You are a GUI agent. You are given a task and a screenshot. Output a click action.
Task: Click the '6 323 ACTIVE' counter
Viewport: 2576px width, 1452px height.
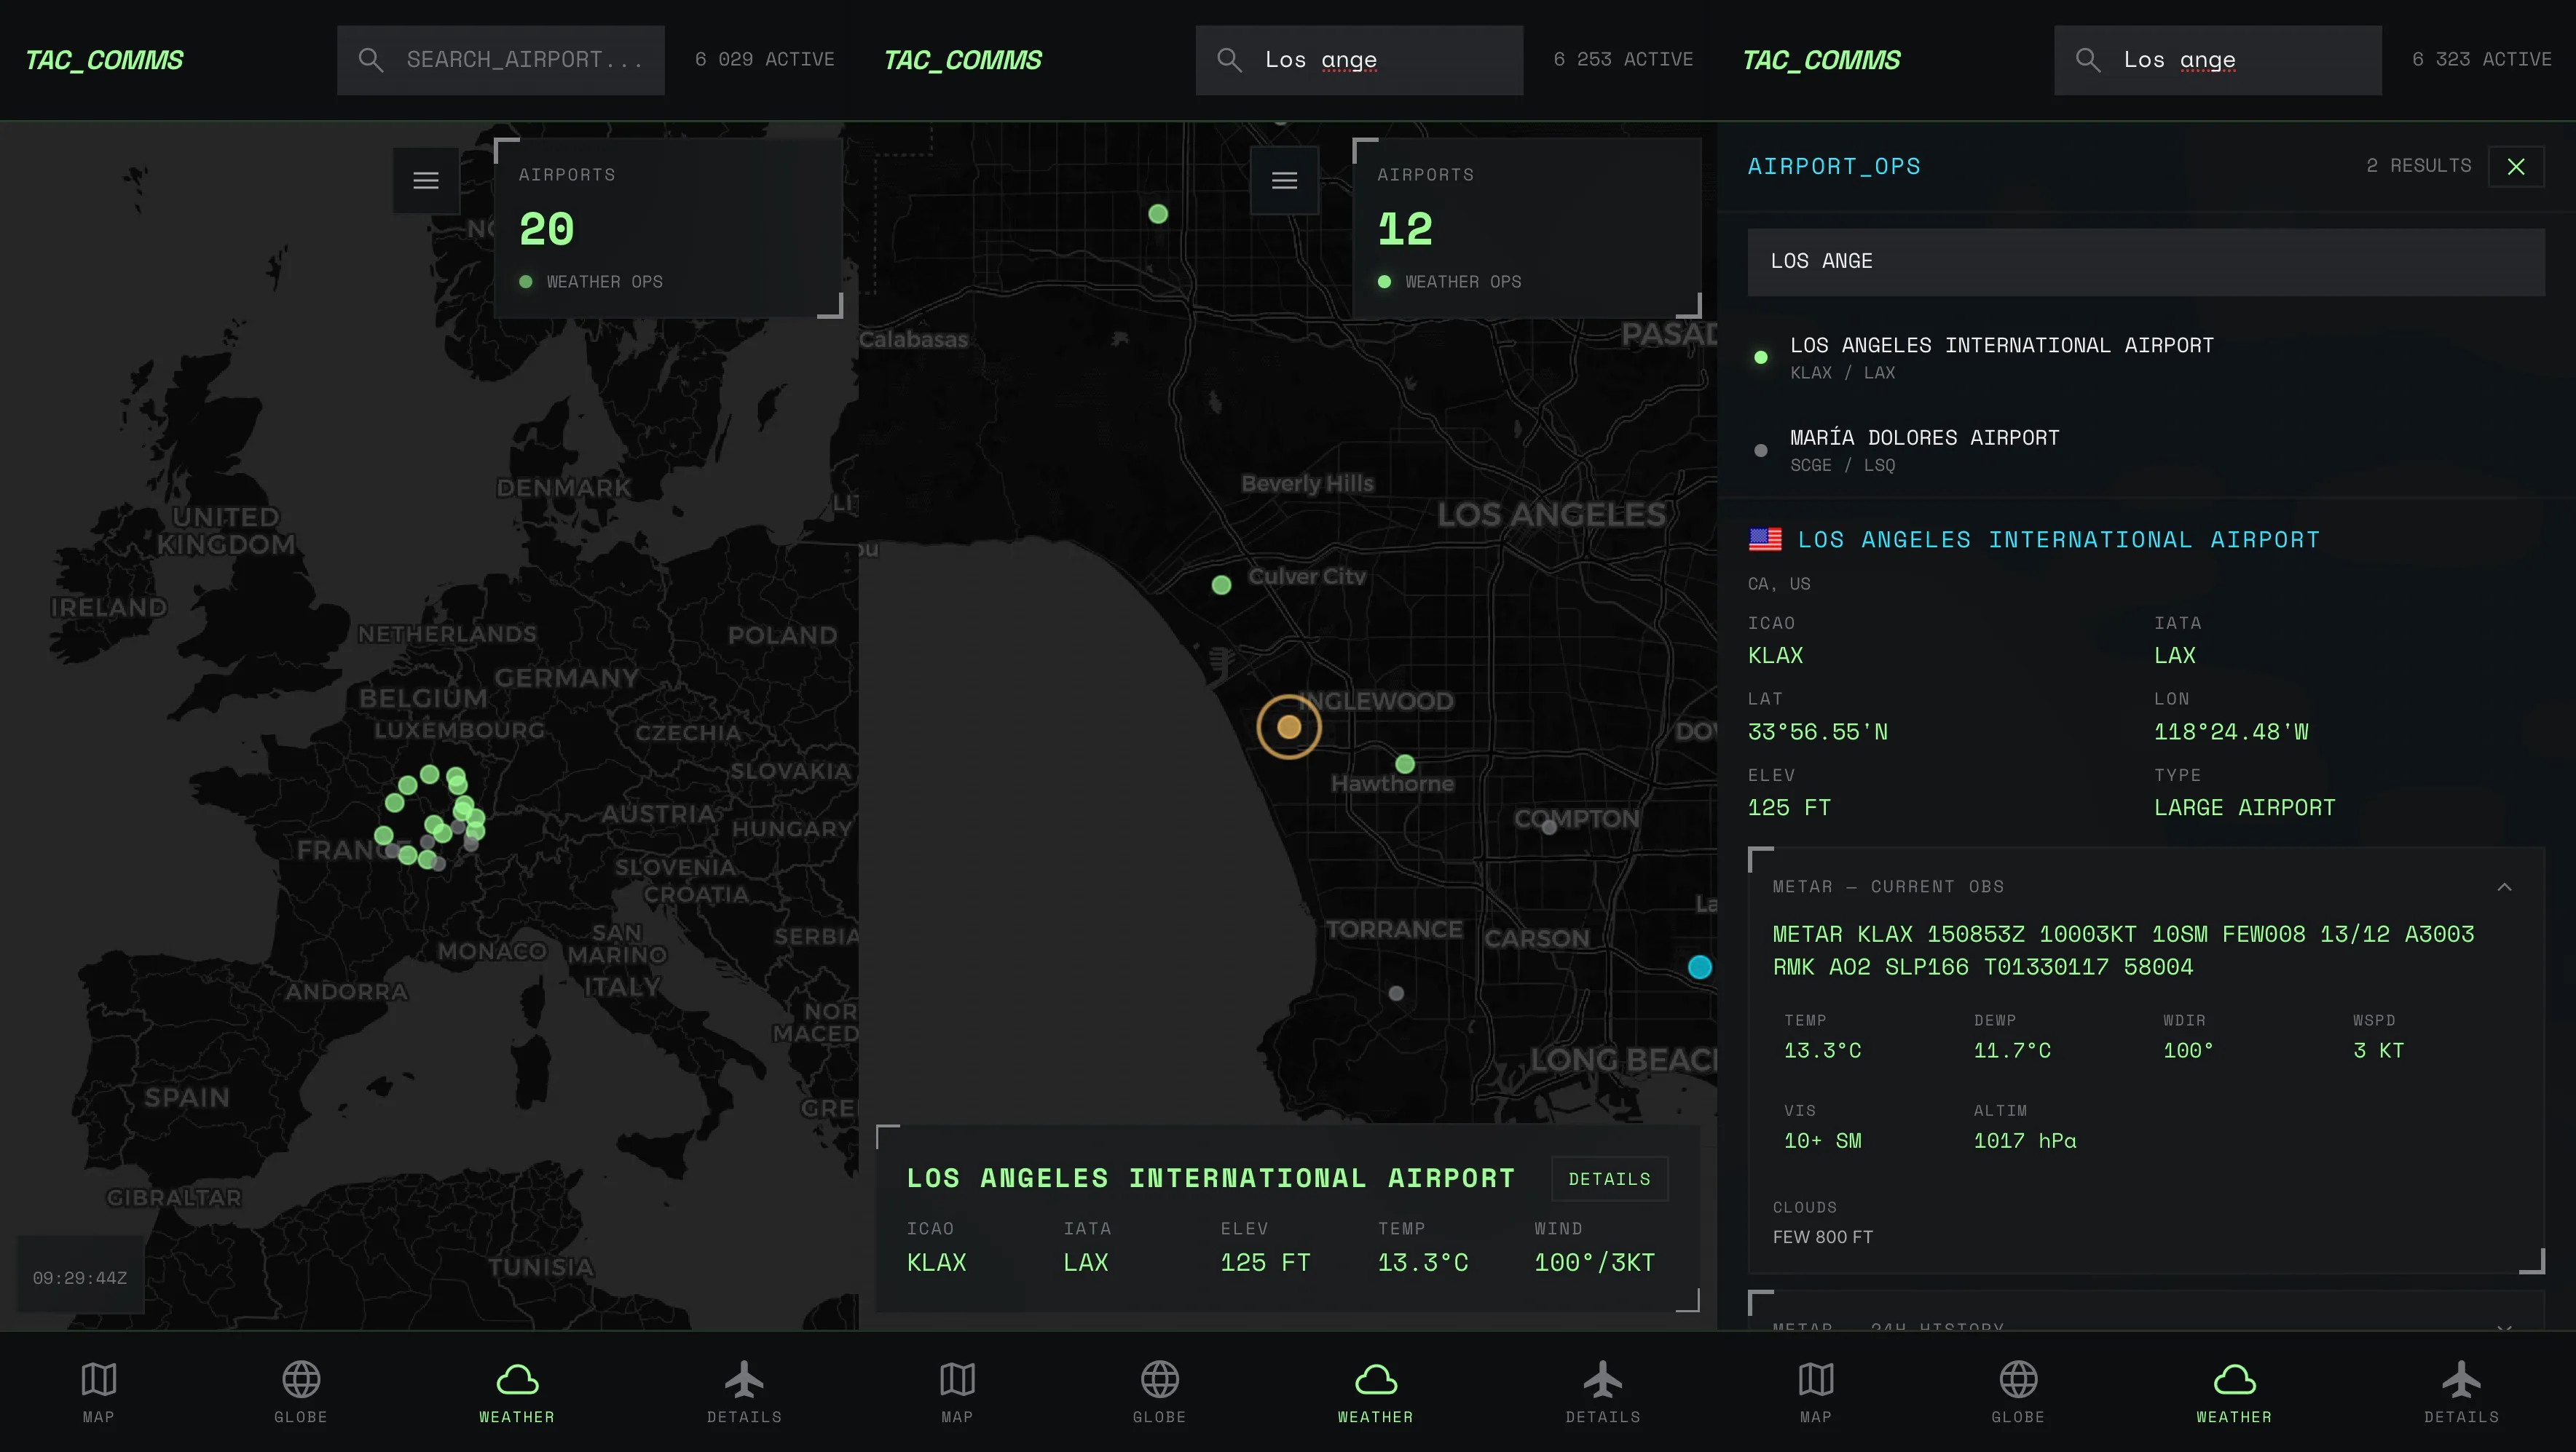(2482, 60)
